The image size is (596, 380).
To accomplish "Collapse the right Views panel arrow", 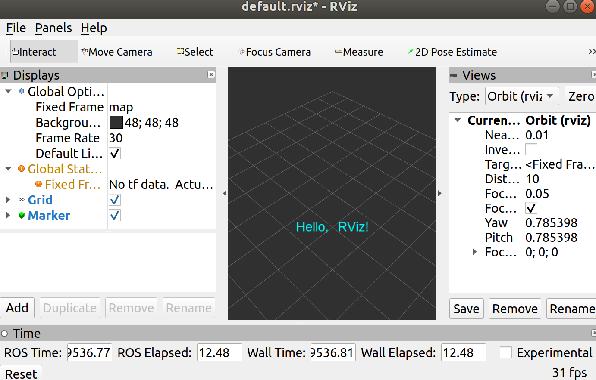I will tap(439, 193).
